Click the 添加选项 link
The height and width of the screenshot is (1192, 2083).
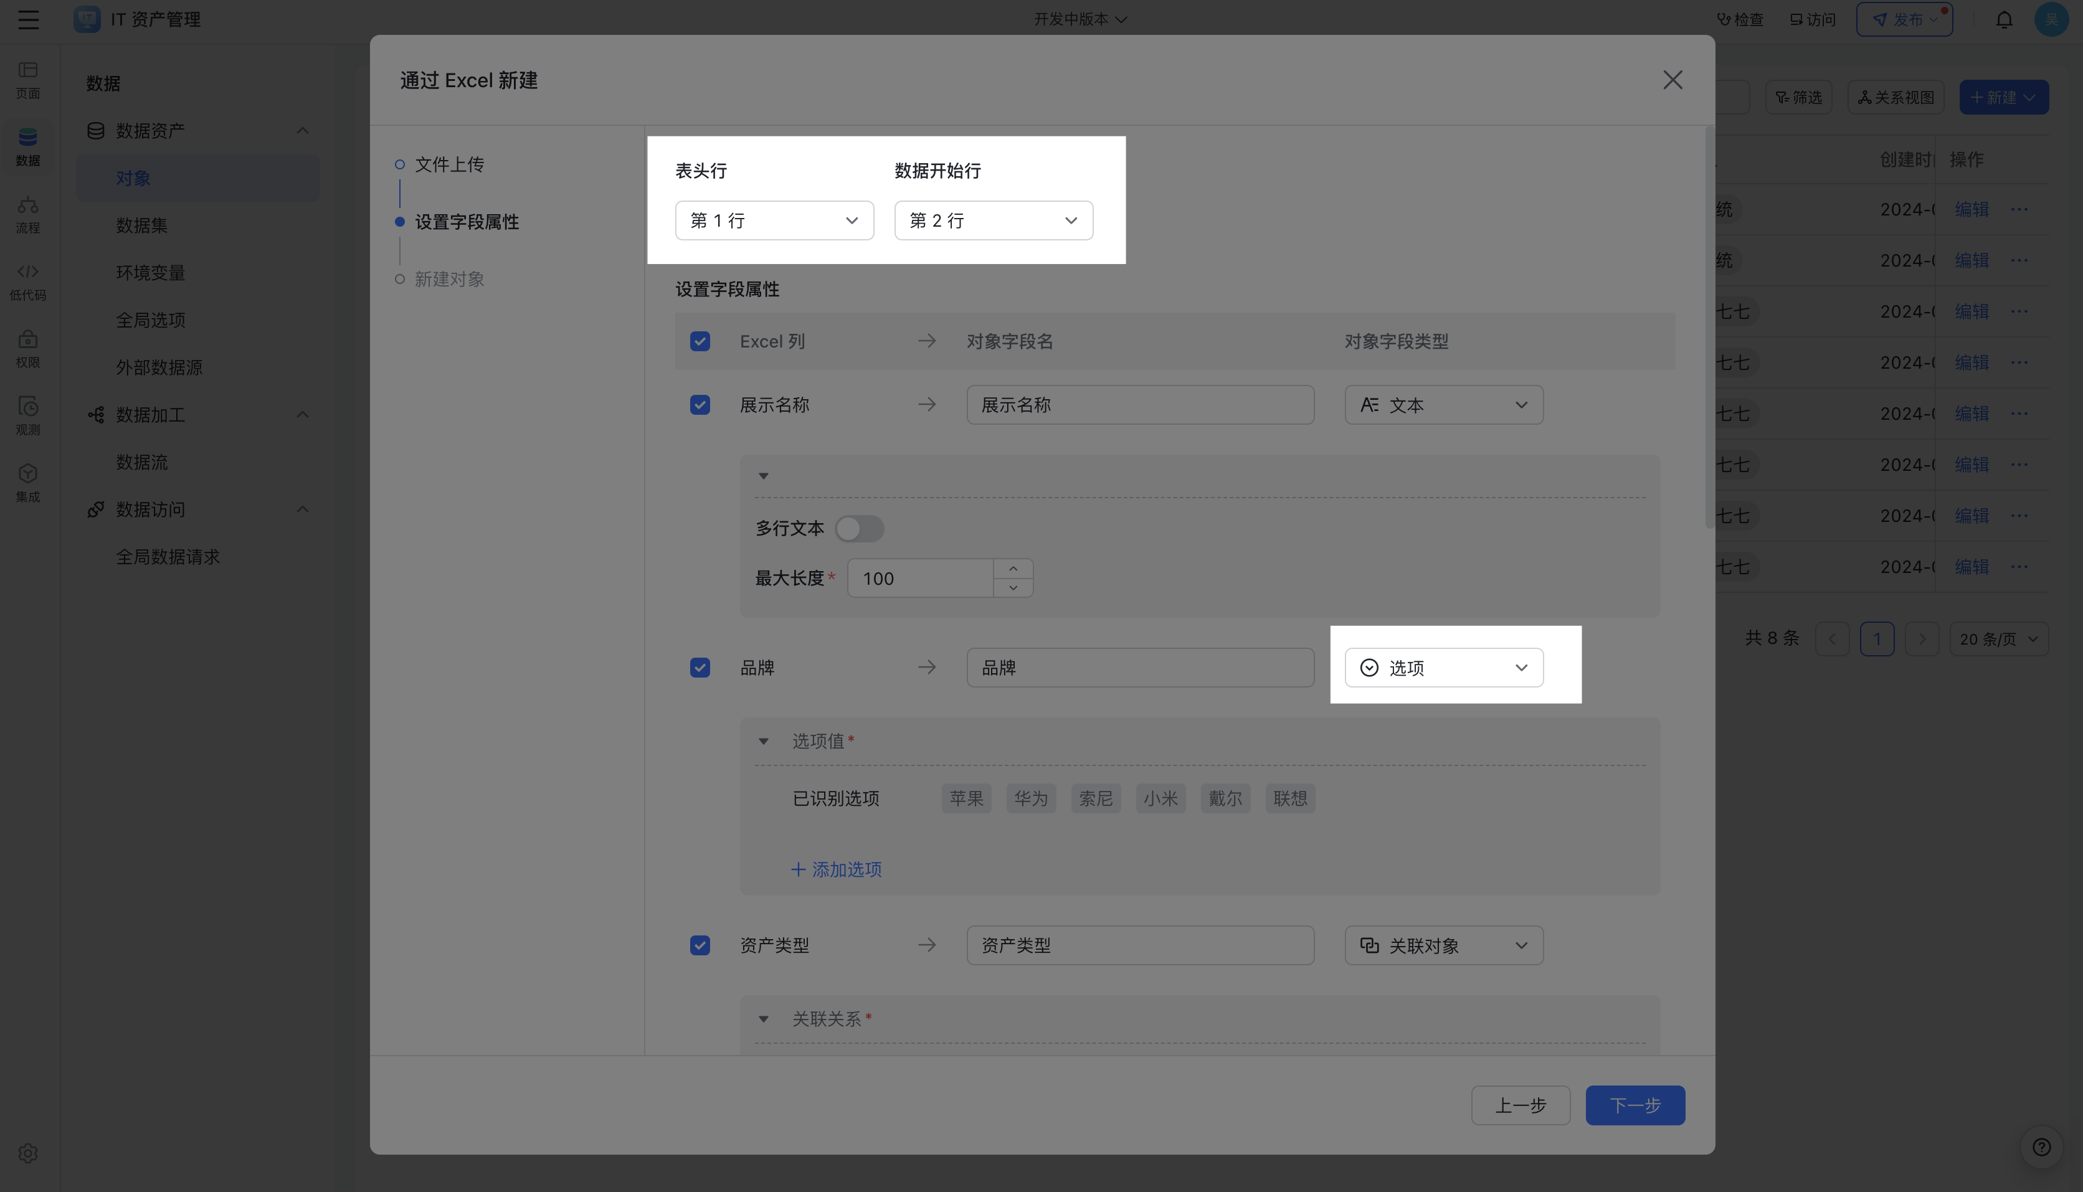click(x=836, y=869)
